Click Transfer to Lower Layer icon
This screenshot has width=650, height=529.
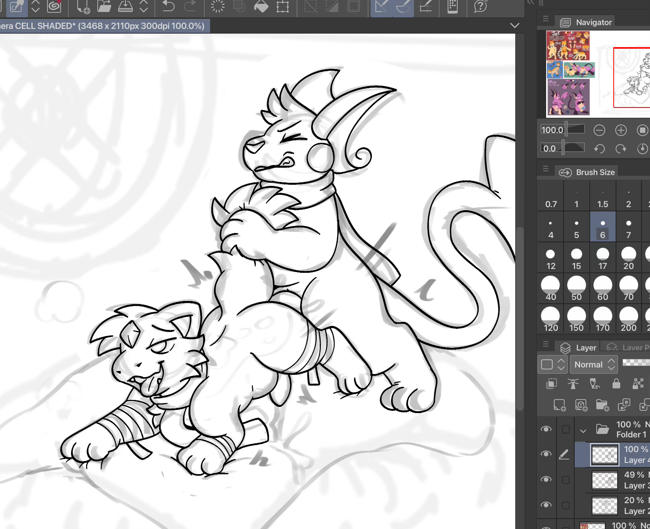point(624,405)
